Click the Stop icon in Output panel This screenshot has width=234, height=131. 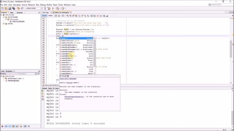[43, 96]
